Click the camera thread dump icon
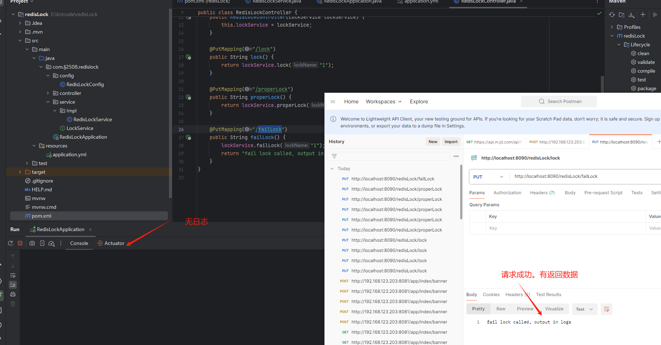Image resolution: width=661 pixels, height=345 pixels. [32, 243]
